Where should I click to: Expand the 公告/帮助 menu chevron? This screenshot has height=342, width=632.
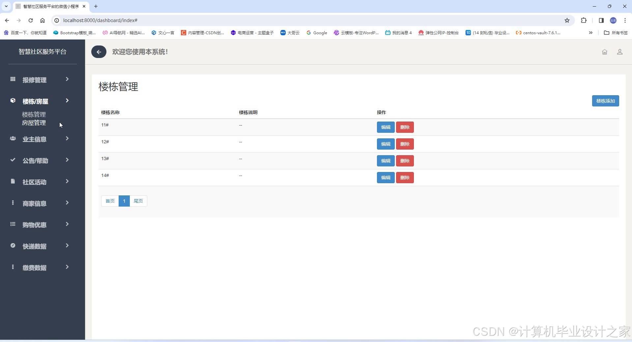[67, 160]
